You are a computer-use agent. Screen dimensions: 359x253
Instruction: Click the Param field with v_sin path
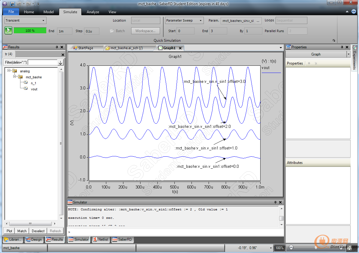pos(238,21)
